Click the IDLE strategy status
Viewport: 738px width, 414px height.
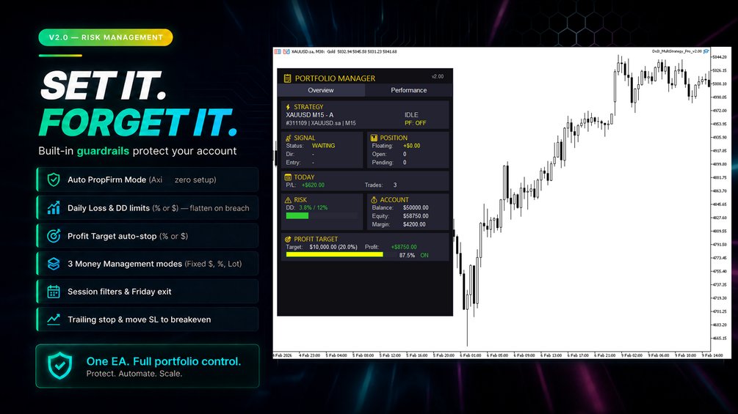click(411, 115)
